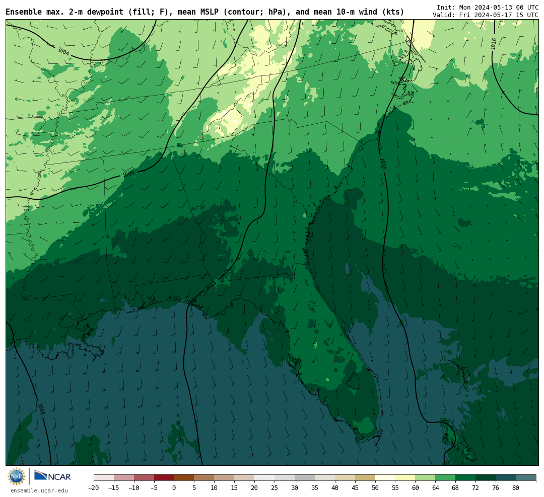The height and width of the screenshot is (497, 544).
Task: Pick the medium green 64 to 68 swatch
Action: click(x=446, y=478)
